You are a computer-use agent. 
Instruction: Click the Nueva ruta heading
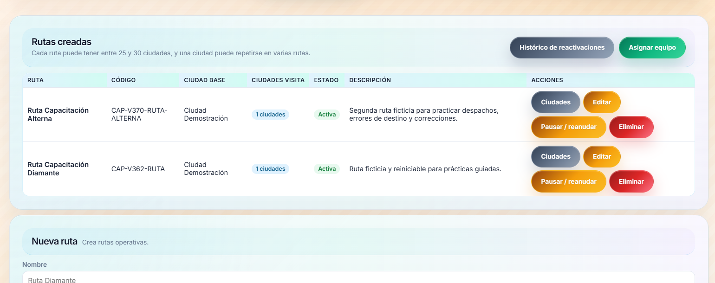click(54, 241)
